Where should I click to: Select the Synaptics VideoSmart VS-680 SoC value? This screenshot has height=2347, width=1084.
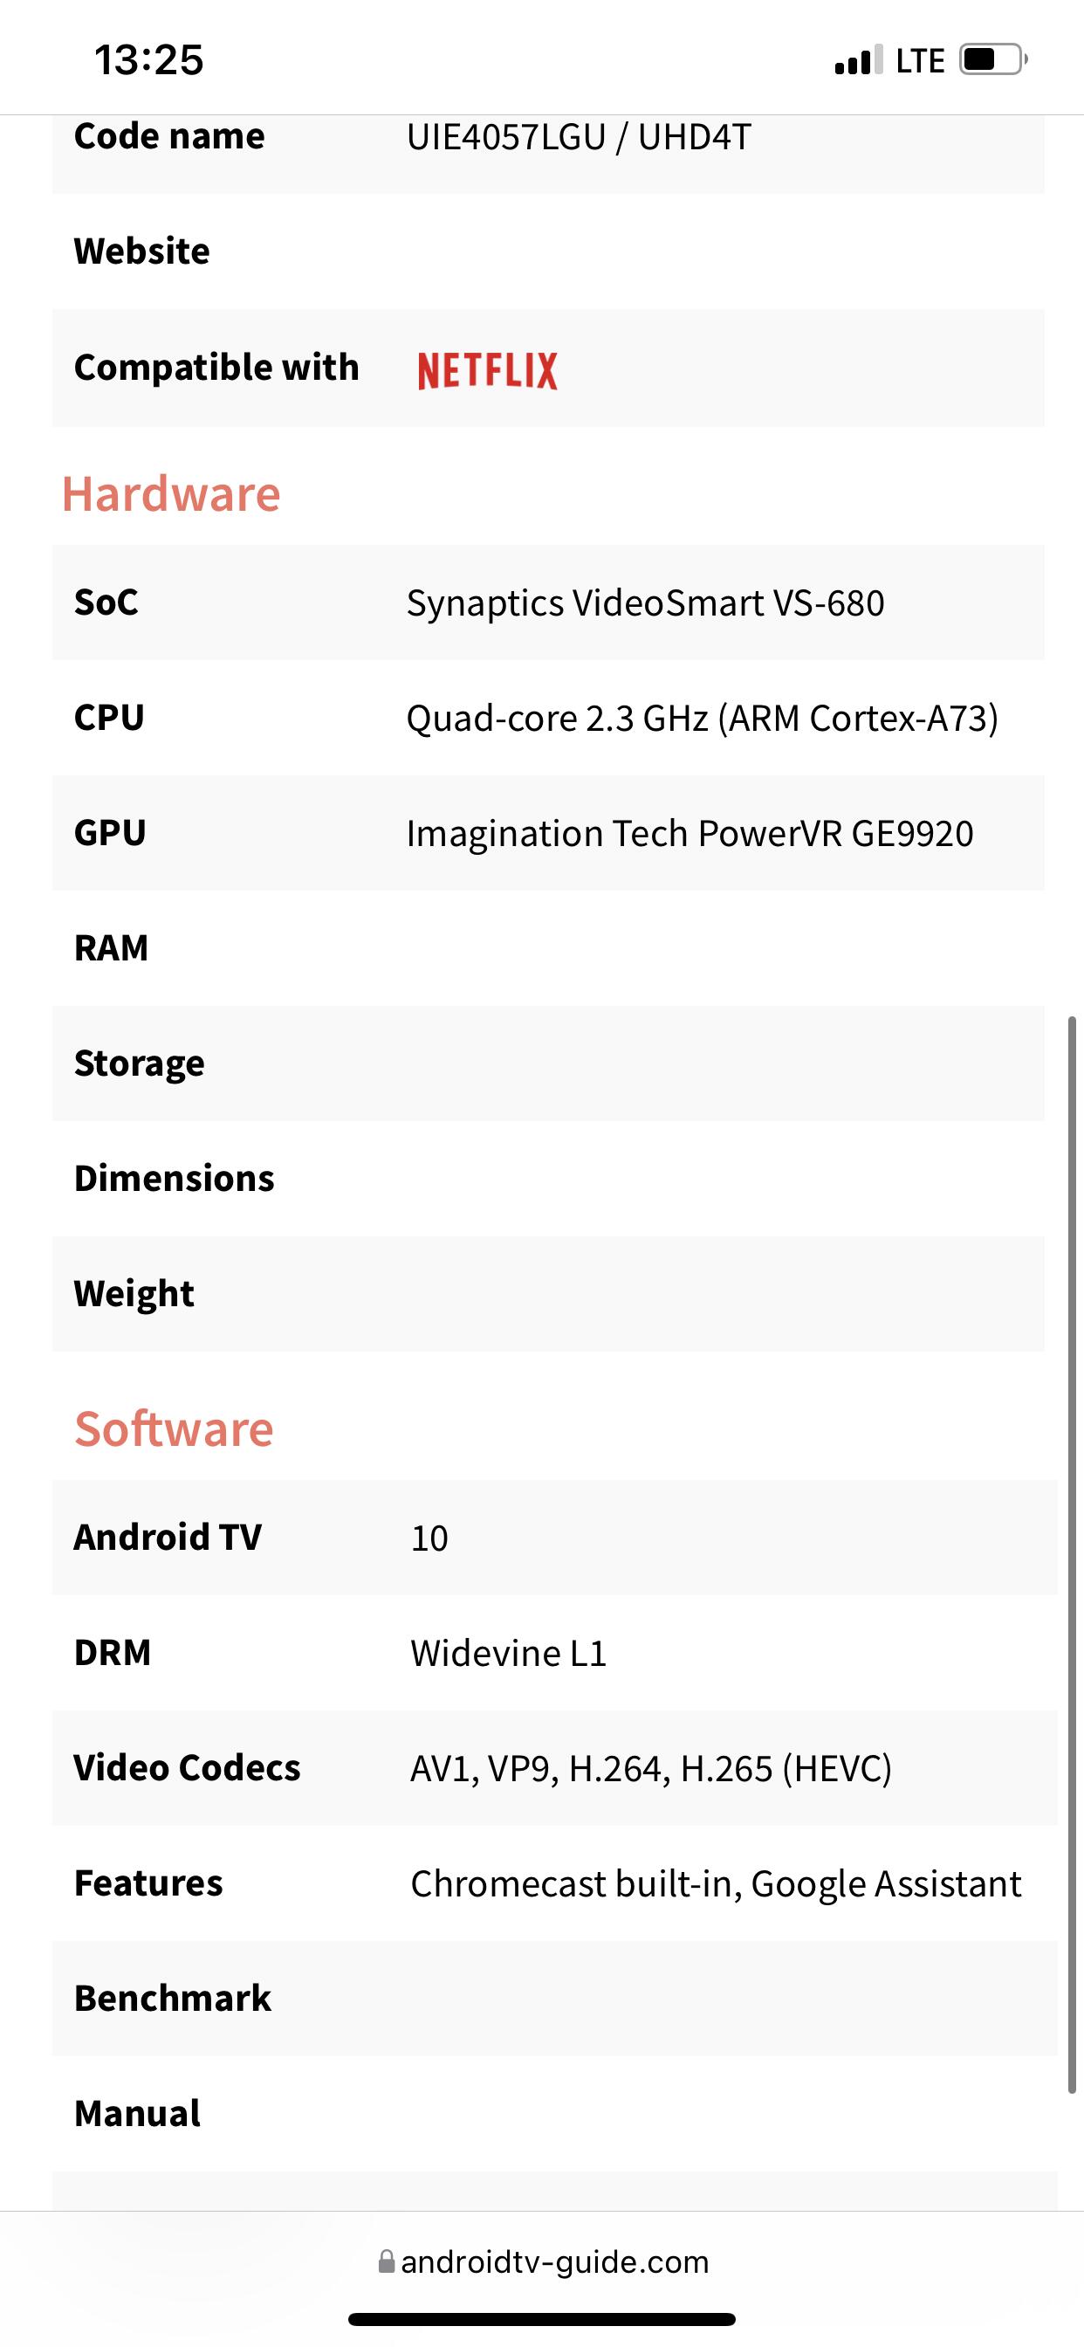[645, 603]
